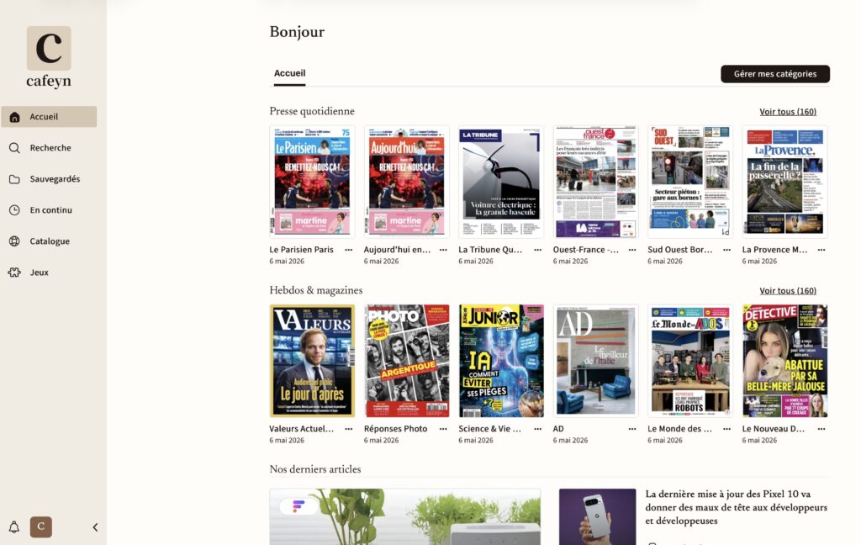
Task: Click the Le Parisien Paris title
Action: (x=302, y=250)
